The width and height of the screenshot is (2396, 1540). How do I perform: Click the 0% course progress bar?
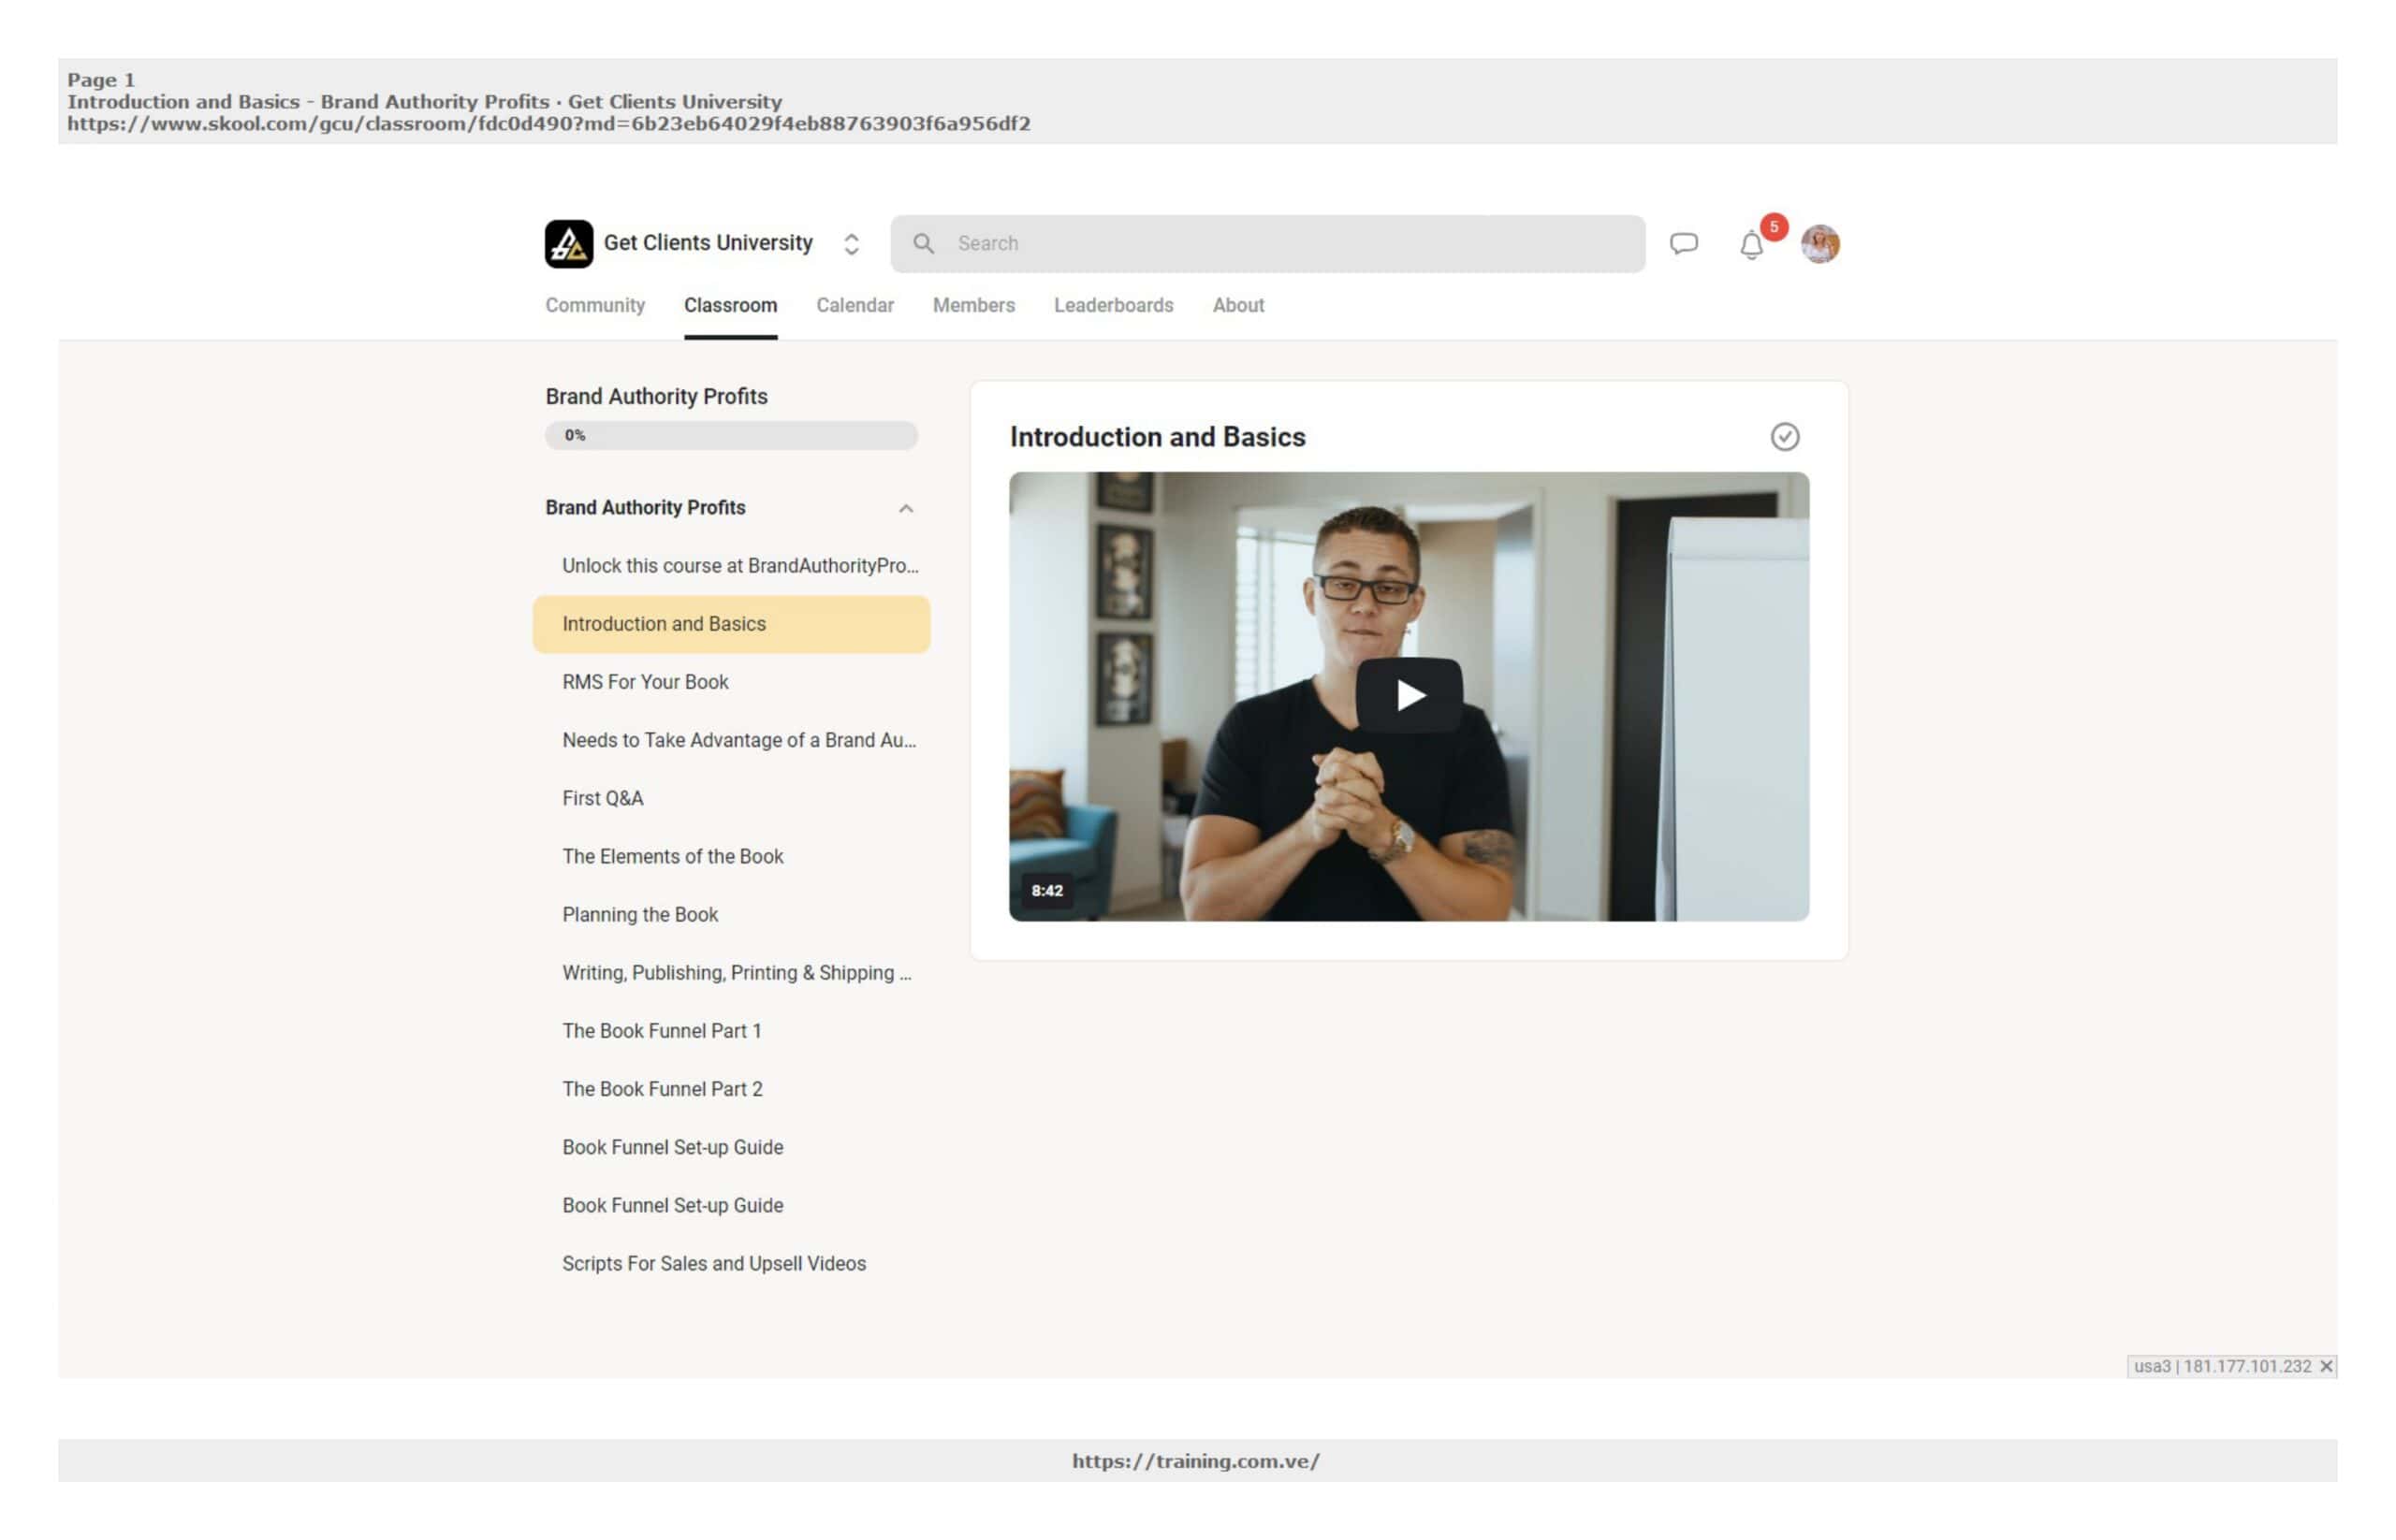click(x=730, y=435)
